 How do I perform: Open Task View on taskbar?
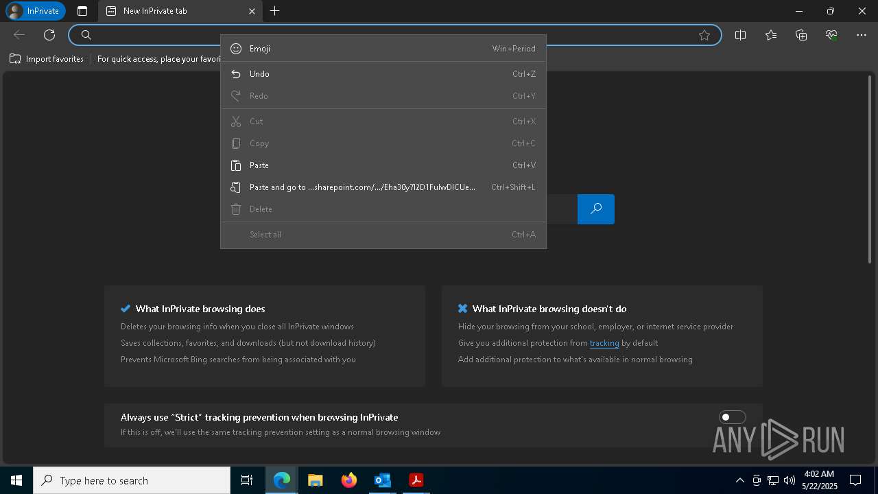[247, 480]
